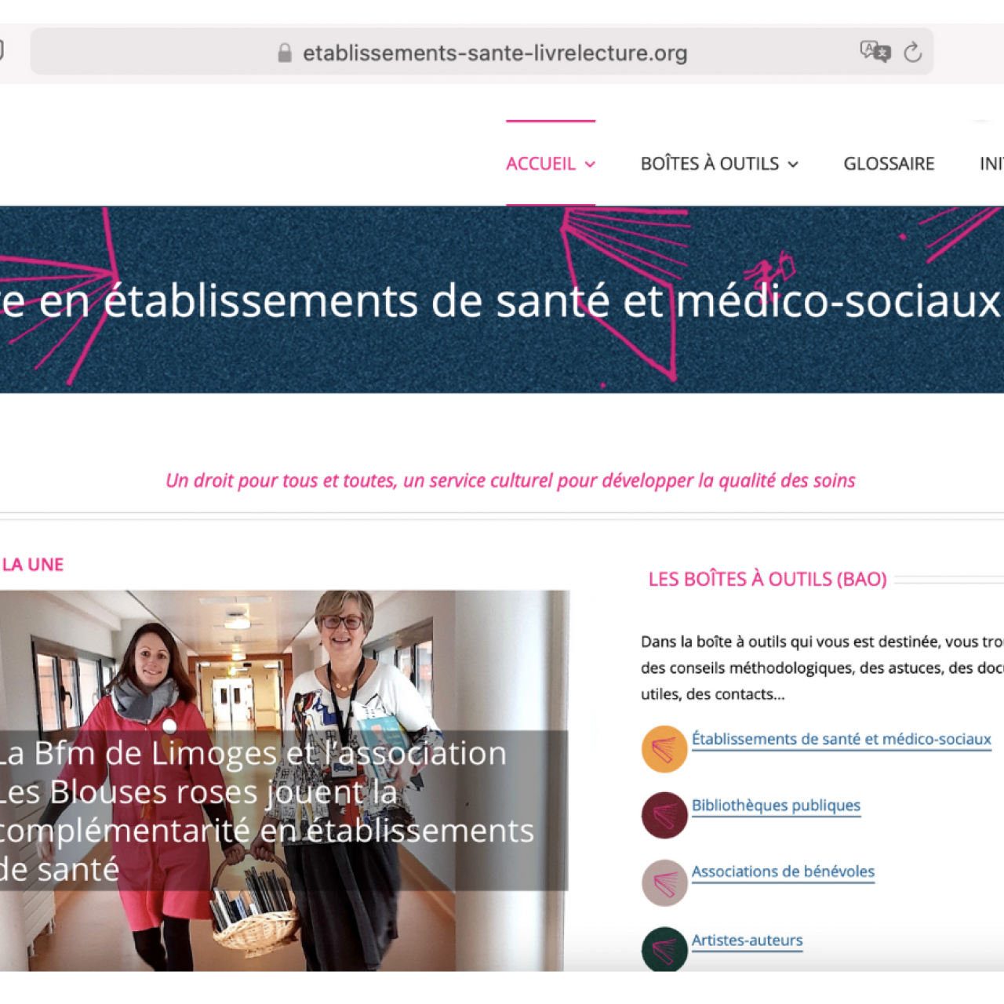Viewport: 1004px width, 1004px height.
Task: Open the Associations de bénévoles link
Action: 783,871
